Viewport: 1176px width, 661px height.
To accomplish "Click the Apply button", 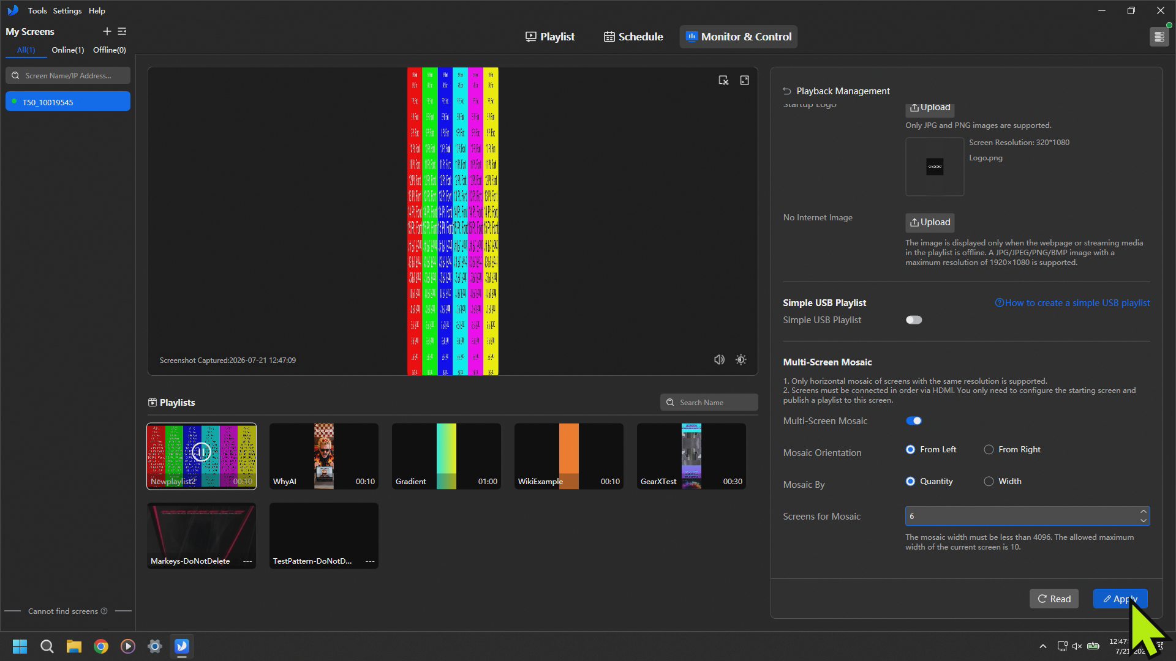I will [x=1120, y=599].
